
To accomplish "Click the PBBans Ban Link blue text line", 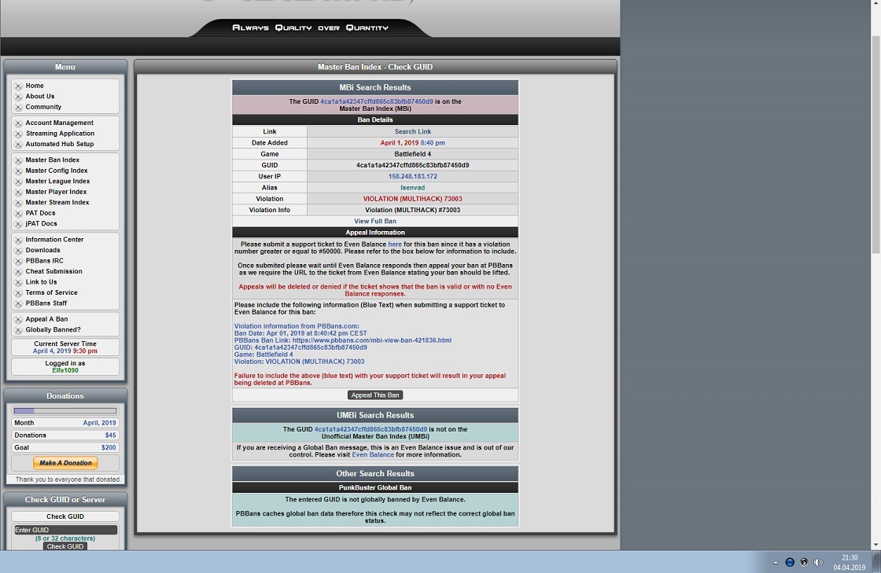I will 343,340.
